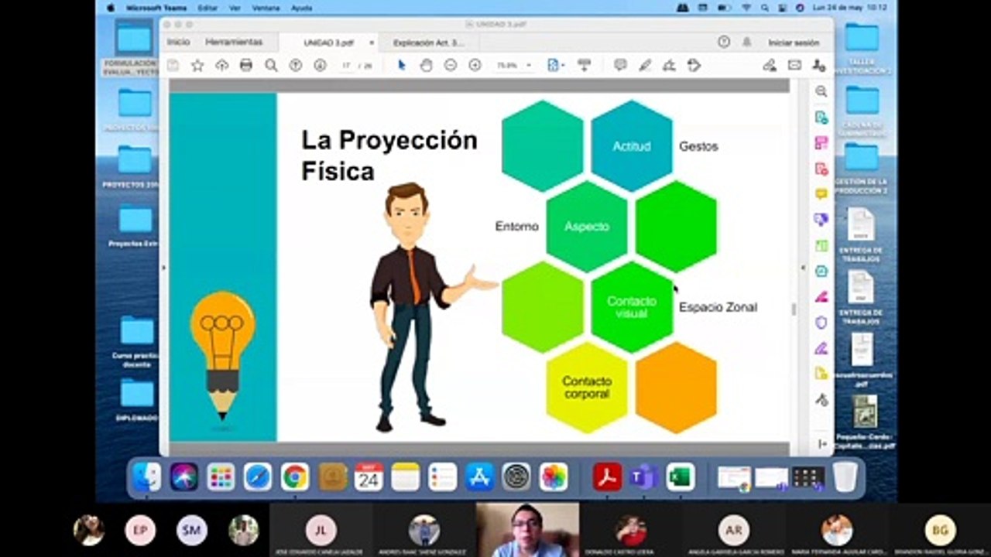Click the Actitud hexagon on the slide
Viewport: 991px width, 557px height.
pyautogui.click(x=632, y=145)
